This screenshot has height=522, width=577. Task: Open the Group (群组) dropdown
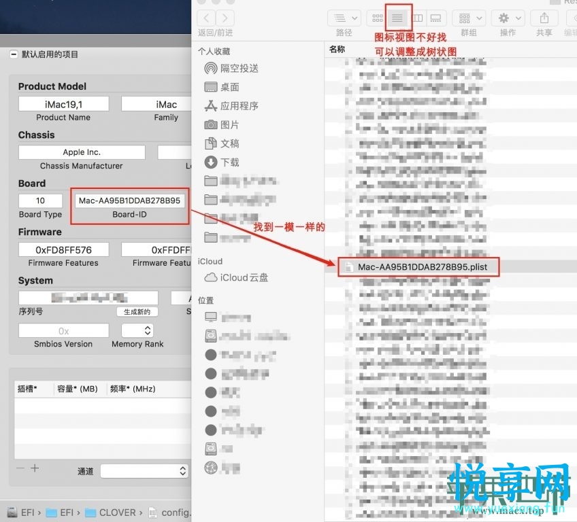point(469,18)
